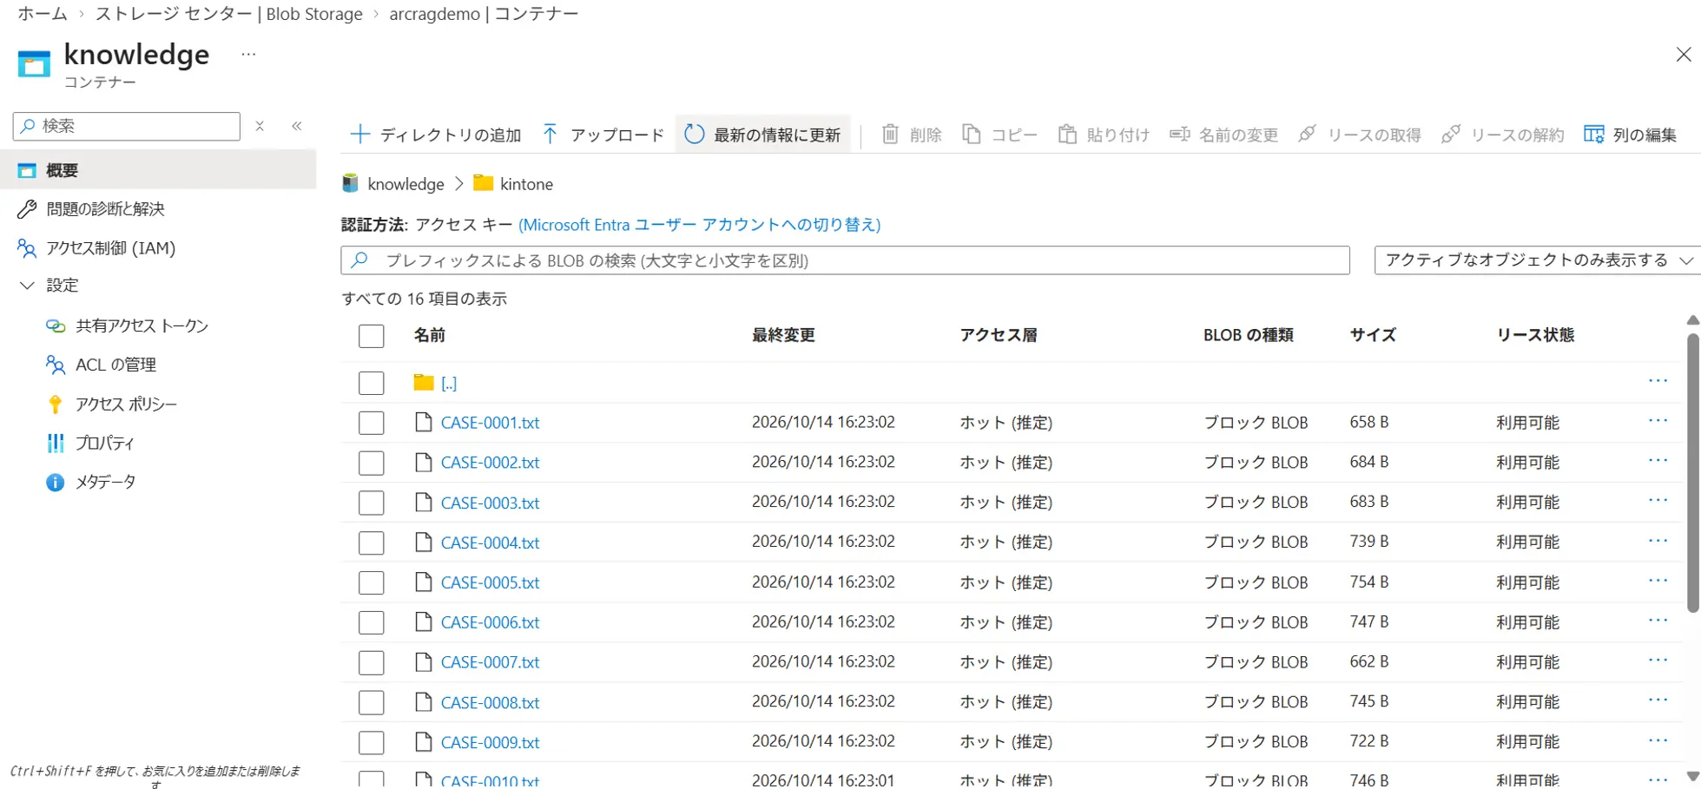Click the リースの取得 icon

1307,135
